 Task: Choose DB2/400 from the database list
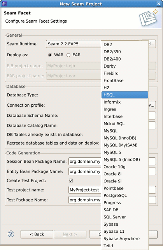[x=125, y=59]
